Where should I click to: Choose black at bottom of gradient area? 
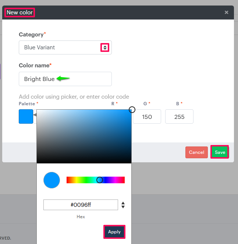pos(84,162)
